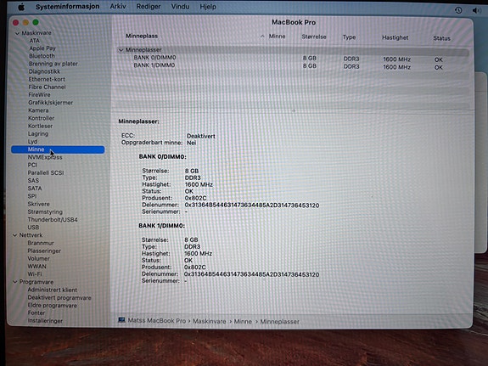This screenshot has width=488, height=366.
Task: Click Maskinvare in the bottom path bar
Action: point(210,322)
